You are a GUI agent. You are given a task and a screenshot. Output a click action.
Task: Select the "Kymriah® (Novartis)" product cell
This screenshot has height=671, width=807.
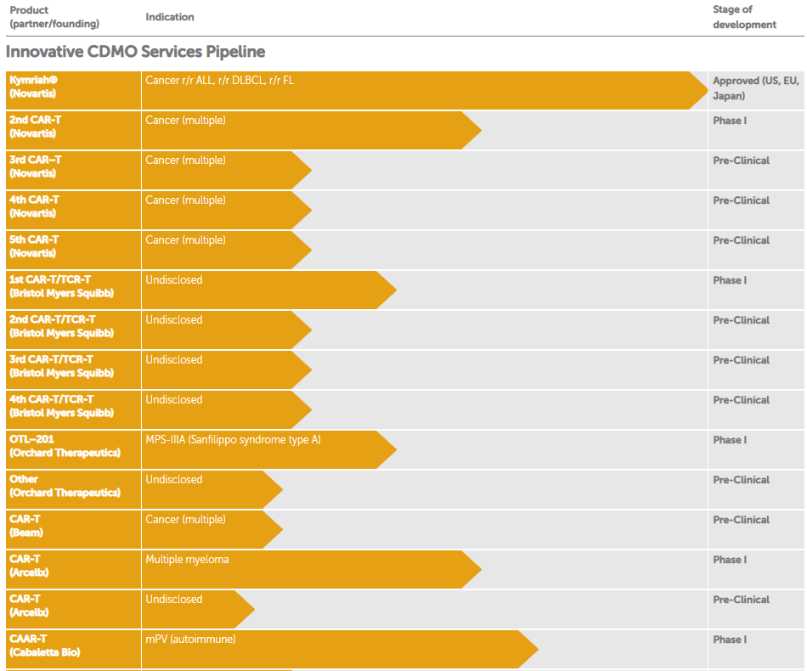[x=74, y=91]
